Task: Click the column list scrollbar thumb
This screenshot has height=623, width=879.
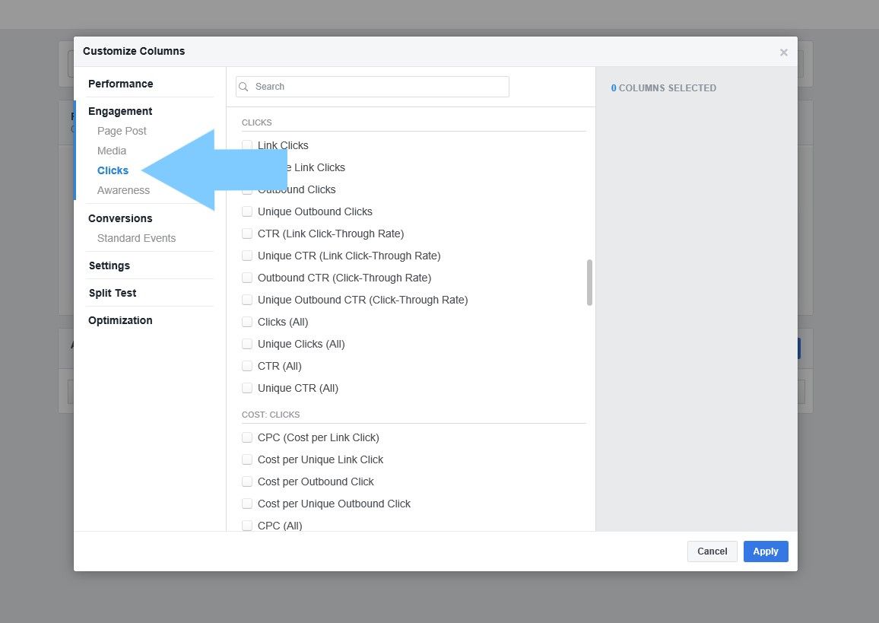Action: coord(589,282)
